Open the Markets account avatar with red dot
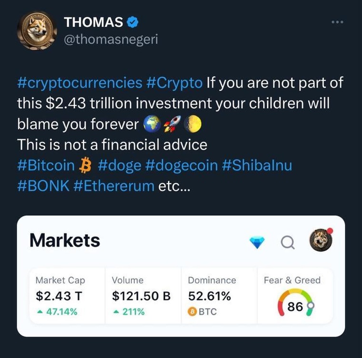This screenshot has width=362, height=358. click(321, 241)
